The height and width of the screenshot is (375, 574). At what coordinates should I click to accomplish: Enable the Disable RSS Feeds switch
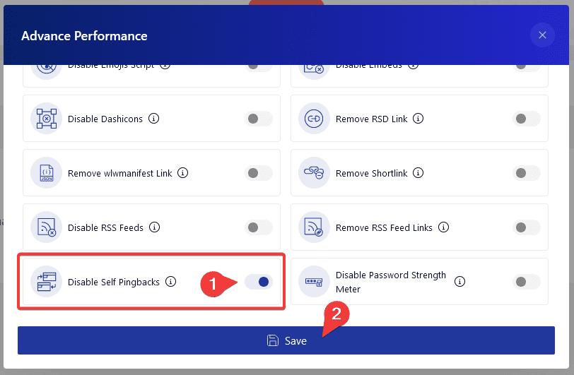(x=259, y=227)
